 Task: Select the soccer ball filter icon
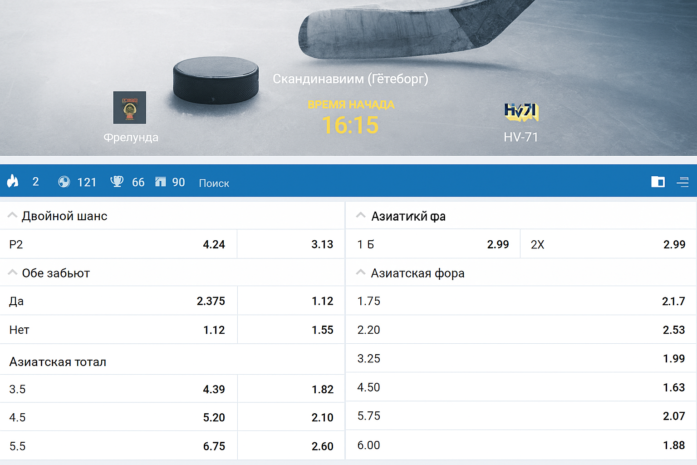[x=64, y=182]
